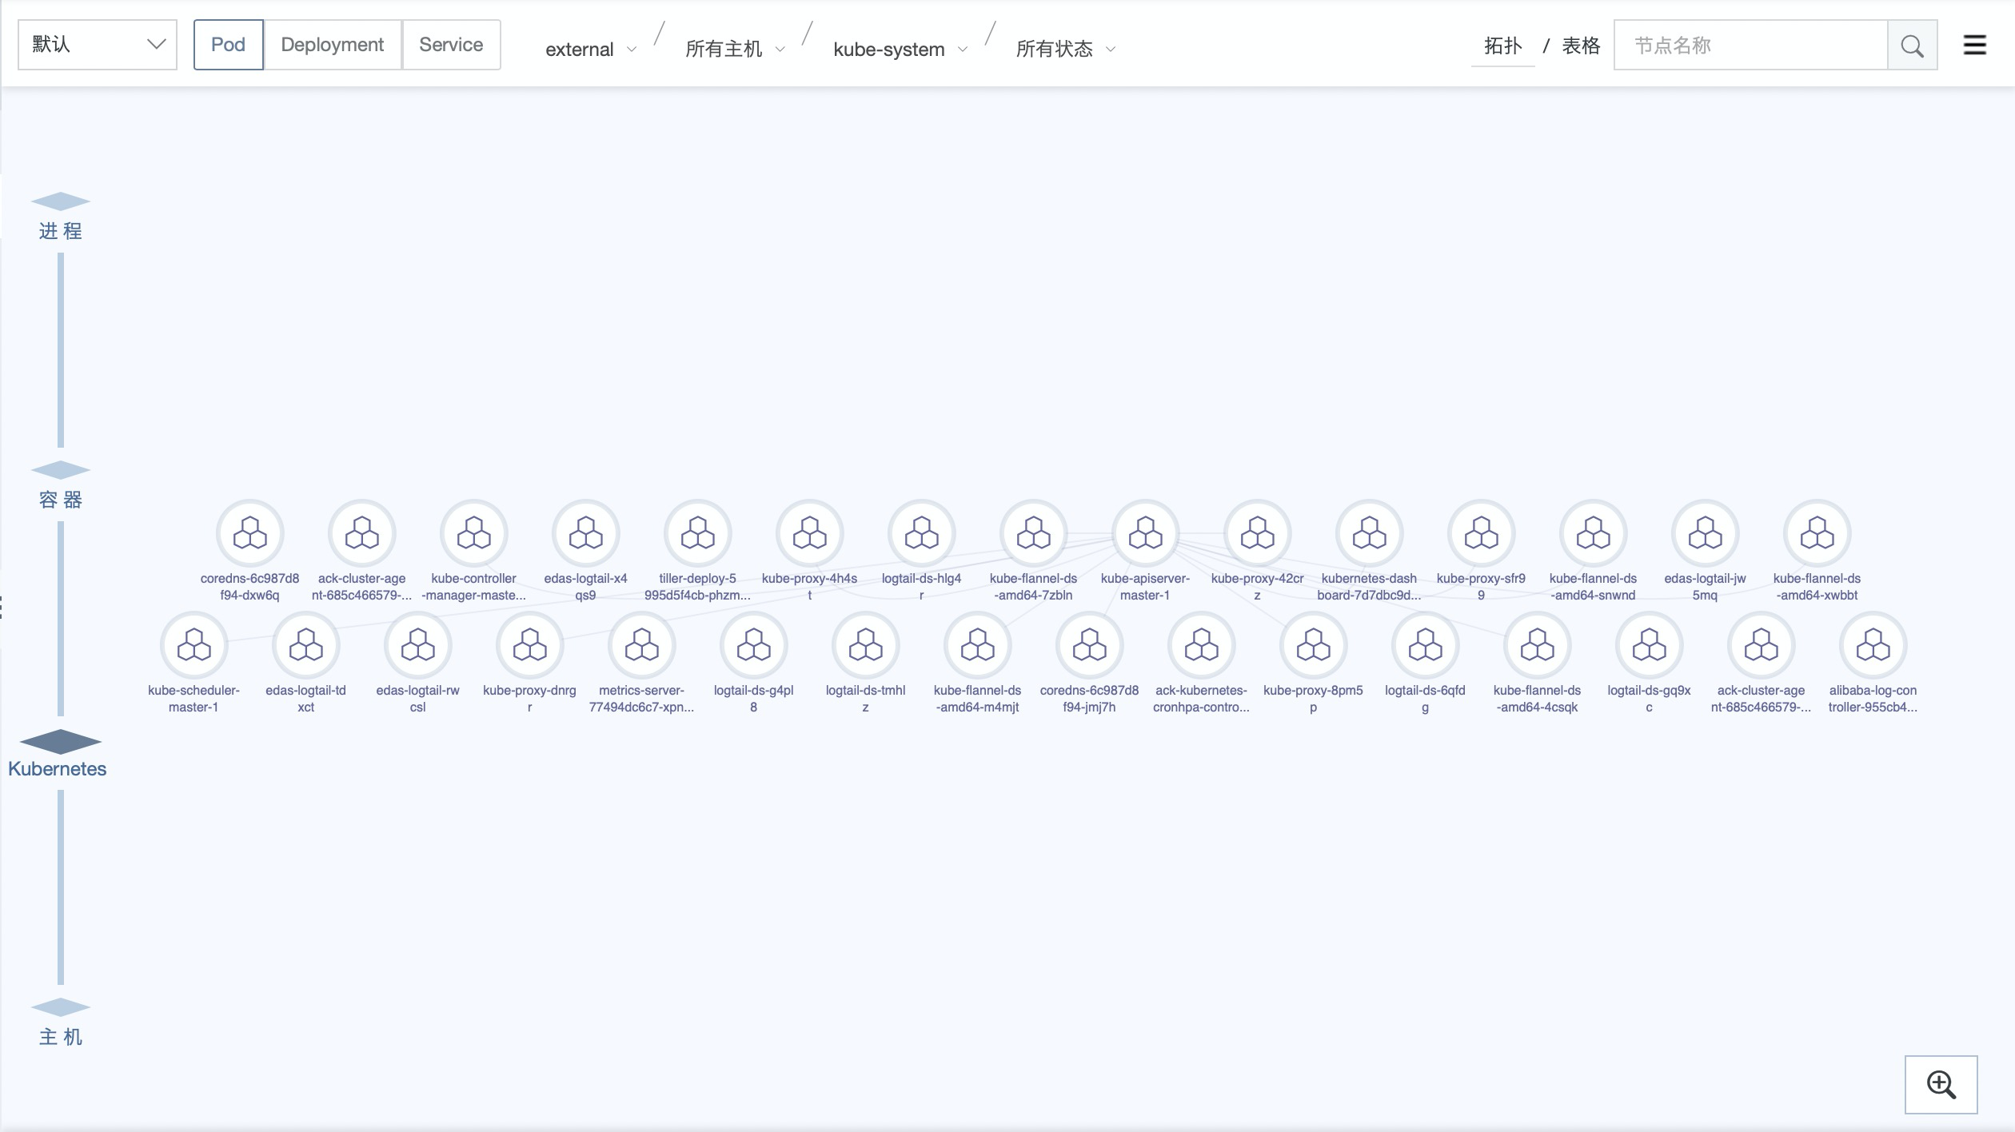Select the tiller-deploy pod node
This screenshot has width=2015, height=1132.
point(698,533)
